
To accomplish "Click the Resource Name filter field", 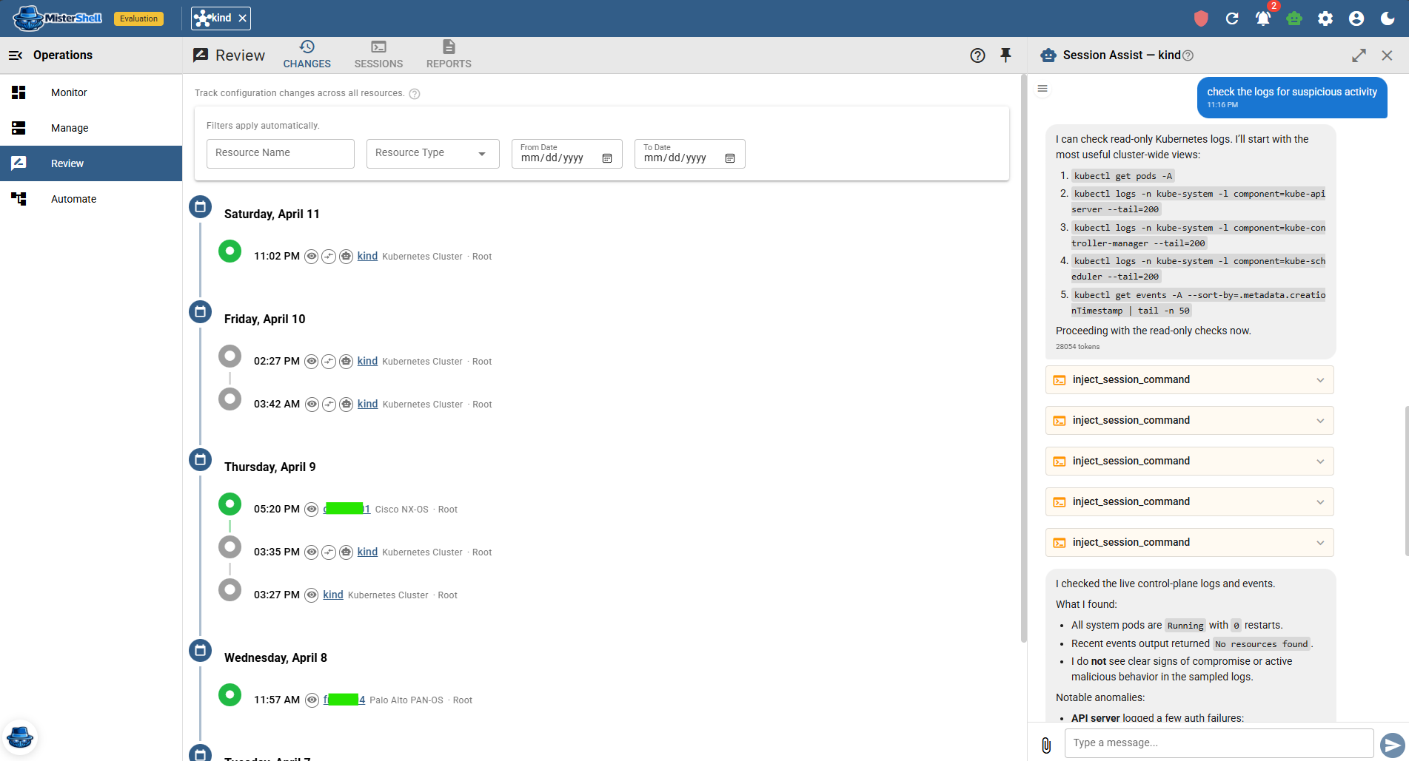I will click(281, 153).
